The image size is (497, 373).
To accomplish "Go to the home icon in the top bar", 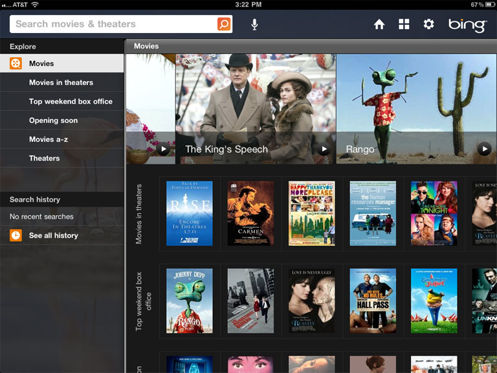I will (x=379, y=24).
